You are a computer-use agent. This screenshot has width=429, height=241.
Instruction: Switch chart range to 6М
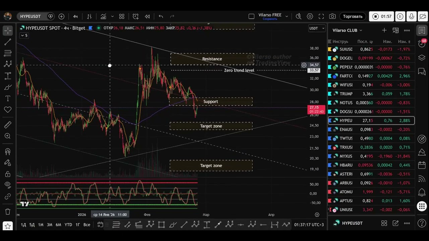58,225
